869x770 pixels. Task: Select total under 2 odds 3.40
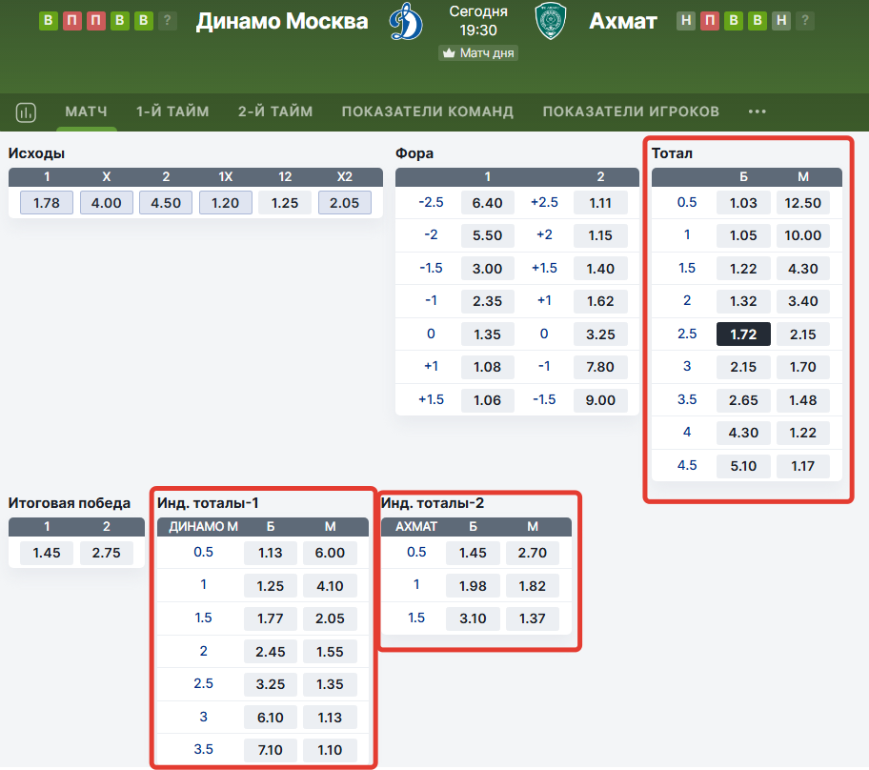[x=803, y=301]
